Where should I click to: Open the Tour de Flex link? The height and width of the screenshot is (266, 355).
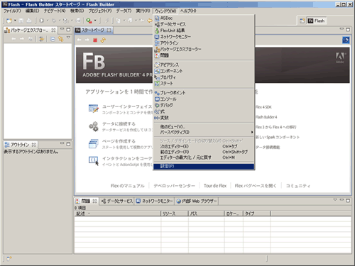215,186
